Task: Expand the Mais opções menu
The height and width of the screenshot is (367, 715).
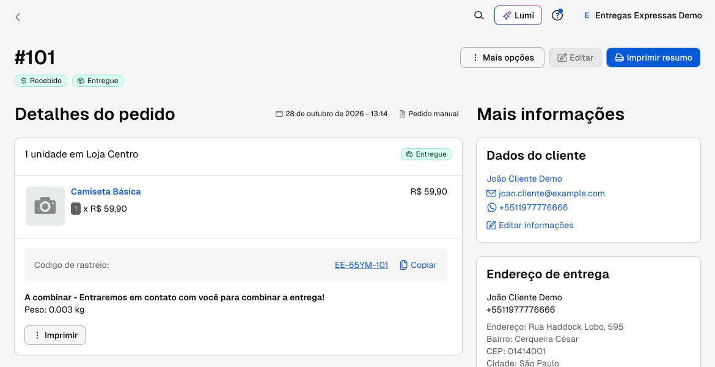Action: [502, 57]
